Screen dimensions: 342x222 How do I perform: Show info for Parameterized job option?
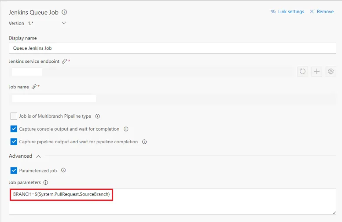point(63,170)
